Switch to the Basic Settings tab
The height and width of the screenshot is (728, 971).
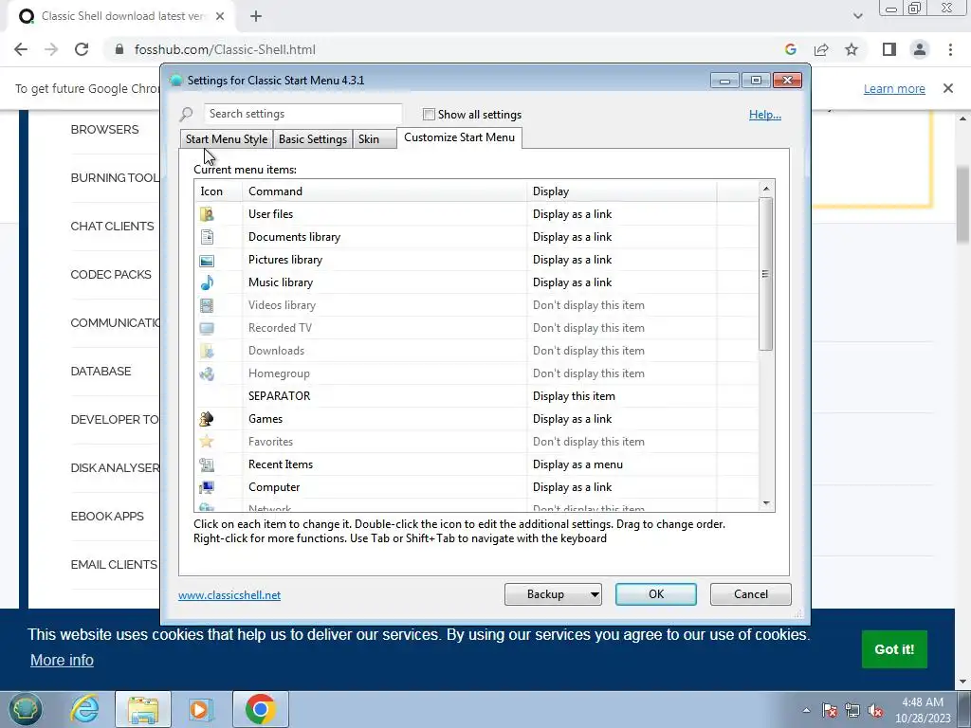tap(313, 139)
